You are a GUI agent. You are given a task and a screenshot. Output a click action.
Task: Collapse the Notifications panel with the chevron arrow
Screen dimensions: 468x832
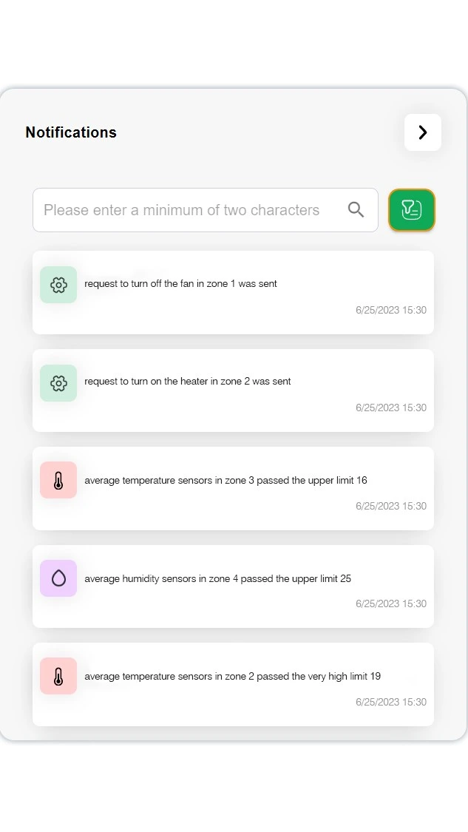click(422, 132)
